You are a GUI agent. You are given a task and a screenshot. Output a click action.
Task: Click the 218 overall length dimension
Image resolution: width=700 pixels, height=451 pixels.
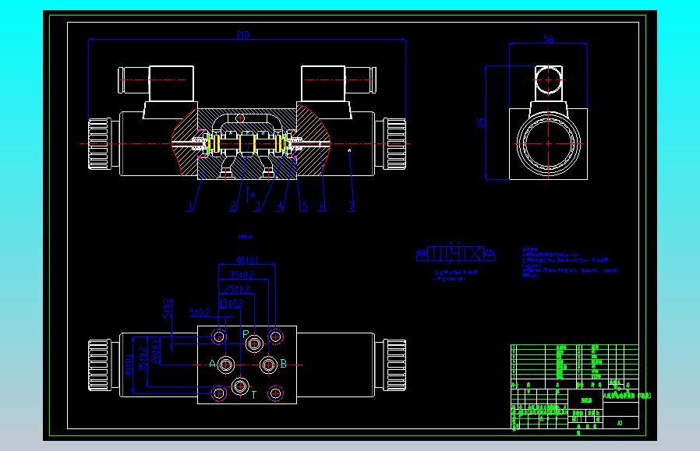tap(243, 35)
